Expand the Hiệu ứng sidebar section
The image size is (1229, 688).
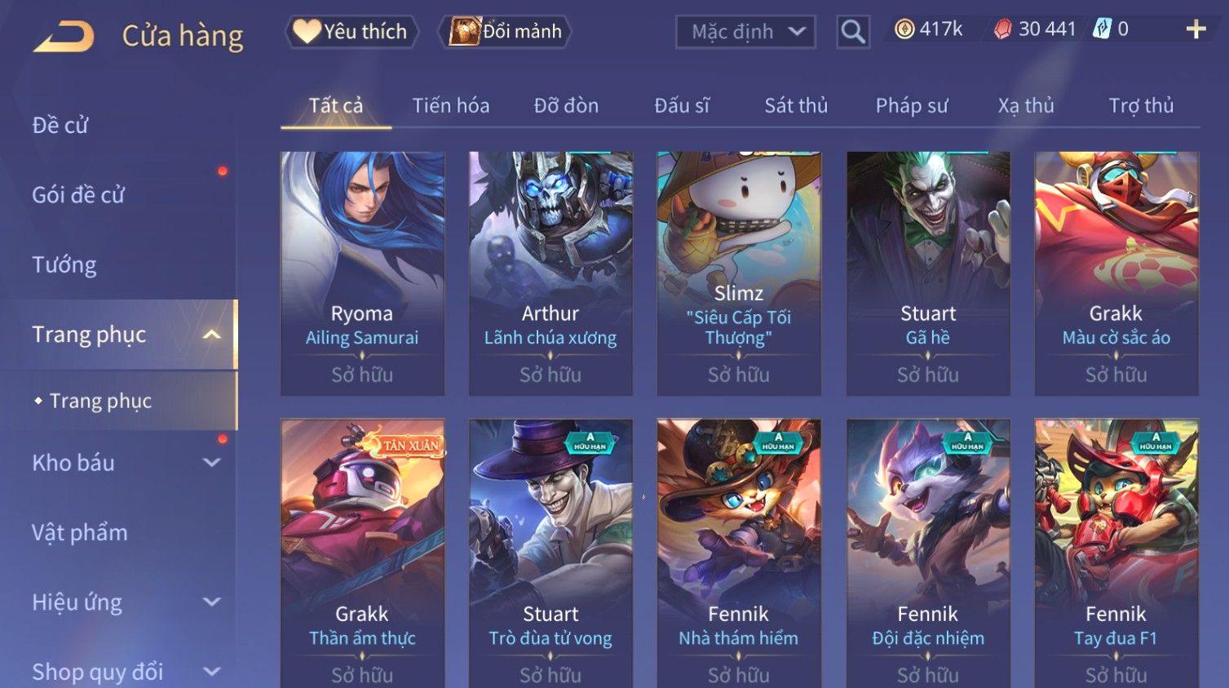click(212, 602)
